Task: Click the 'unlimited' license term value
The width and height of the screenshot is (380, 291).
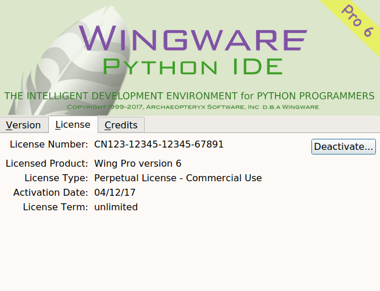Action: pyautogui.click(x=116, y=207)
